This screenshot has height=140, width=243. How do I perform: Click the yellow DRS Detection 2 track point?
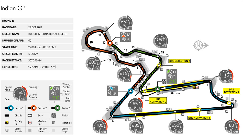click(159, 65)
